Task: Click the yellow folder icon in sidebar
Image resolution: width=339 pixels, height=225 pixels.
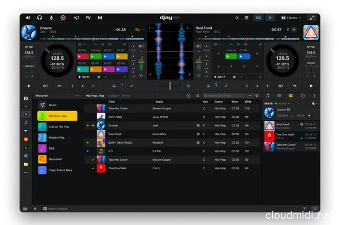Action: click(26, 164)
